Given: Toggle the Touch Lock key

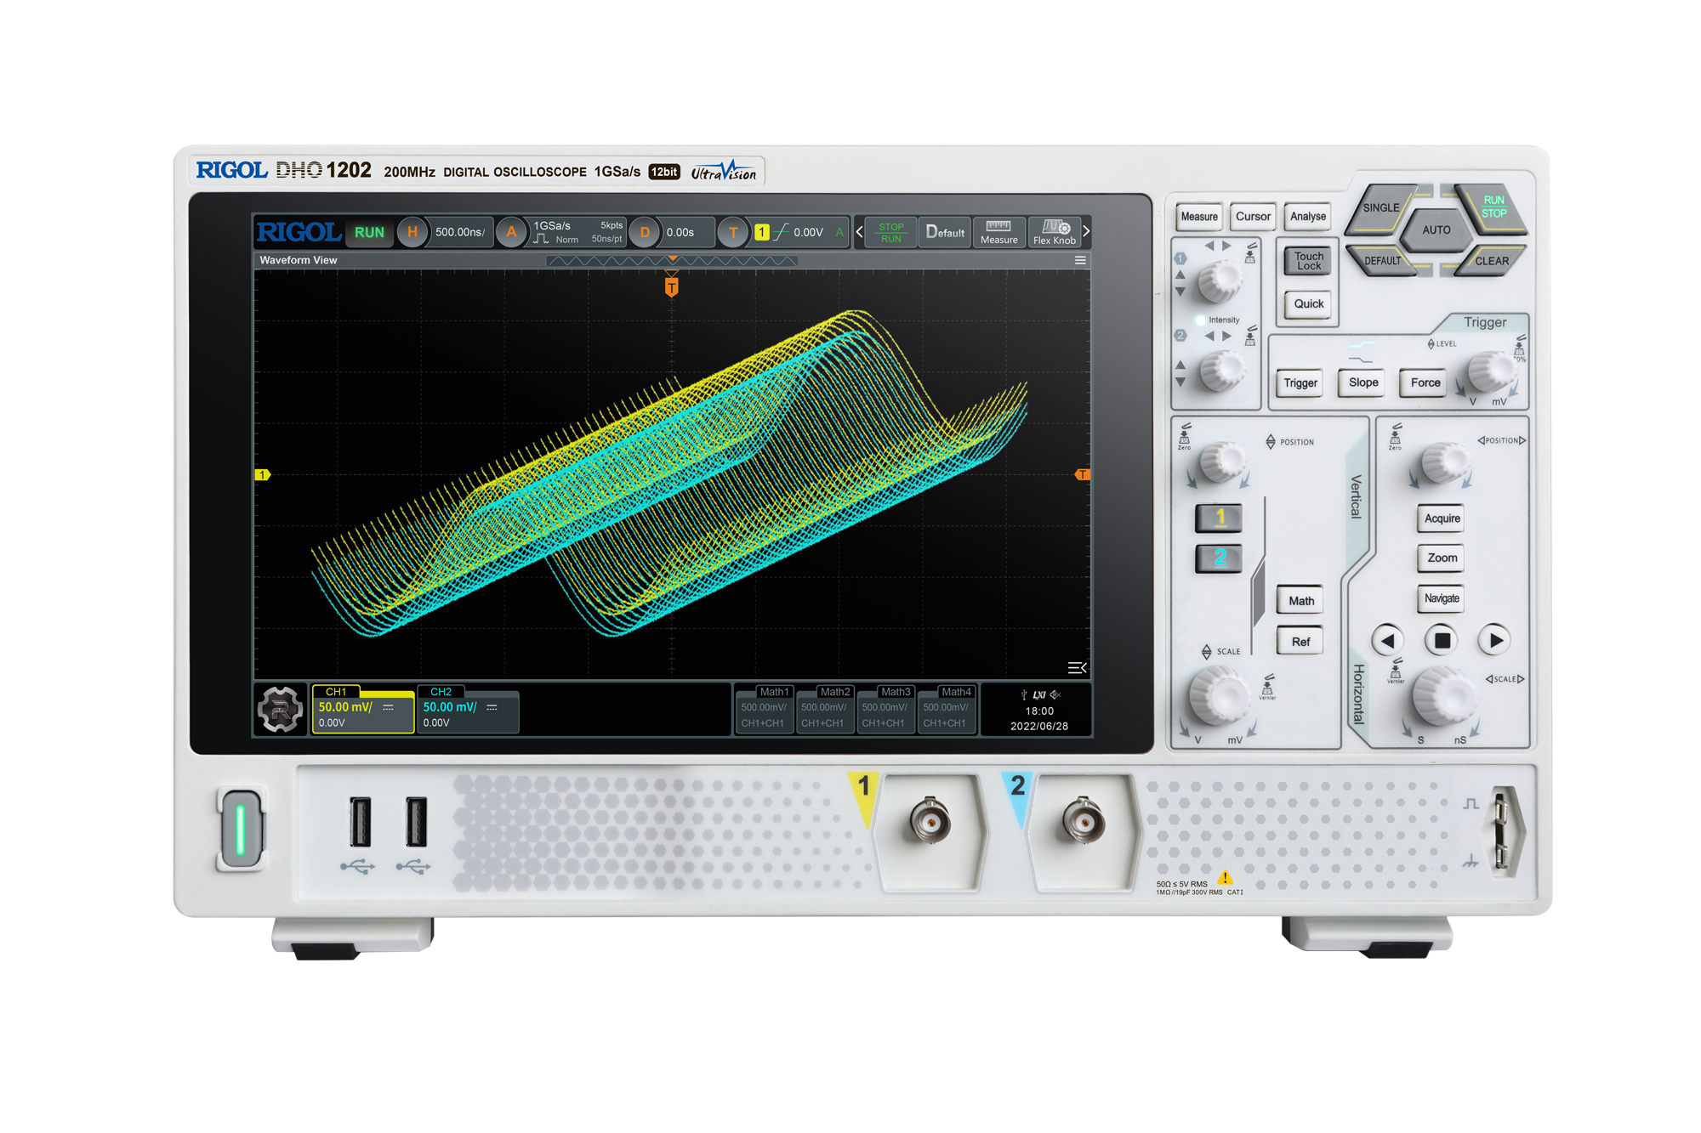Looking at the screenshot, I should [1308, 262].
